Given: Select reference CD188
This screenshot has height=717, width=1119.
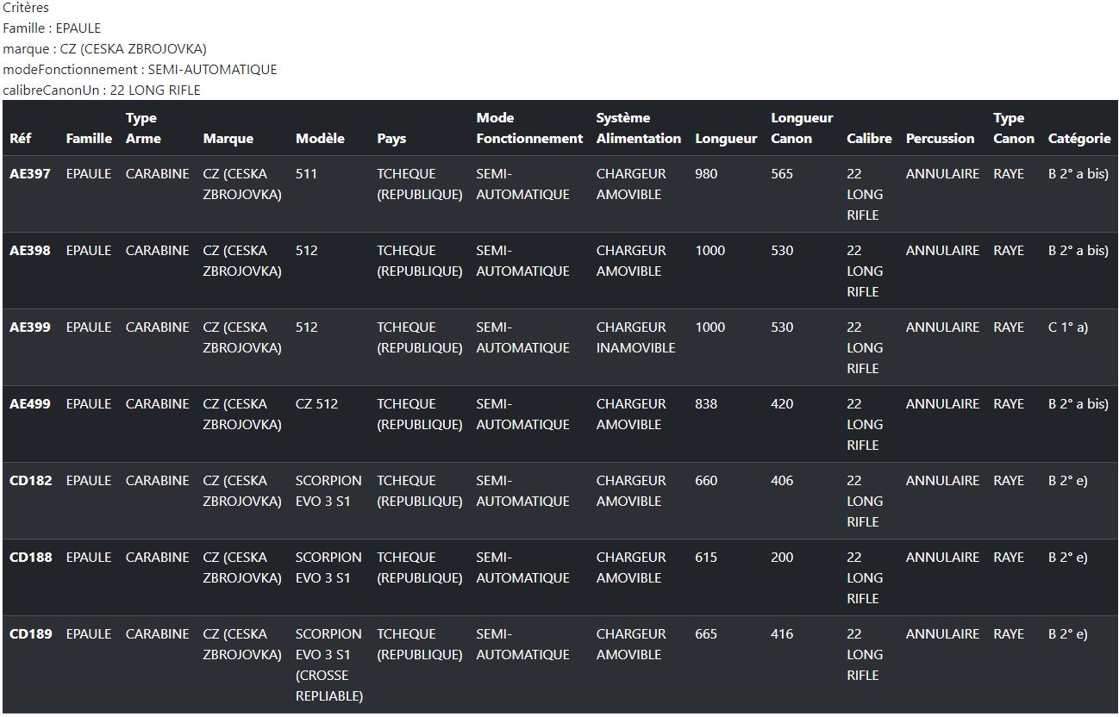Looking at the screenshot, I should (31, 557).
